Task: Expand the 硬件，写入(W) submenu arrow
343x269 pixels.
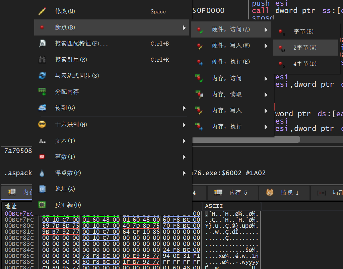Action: 266,46
